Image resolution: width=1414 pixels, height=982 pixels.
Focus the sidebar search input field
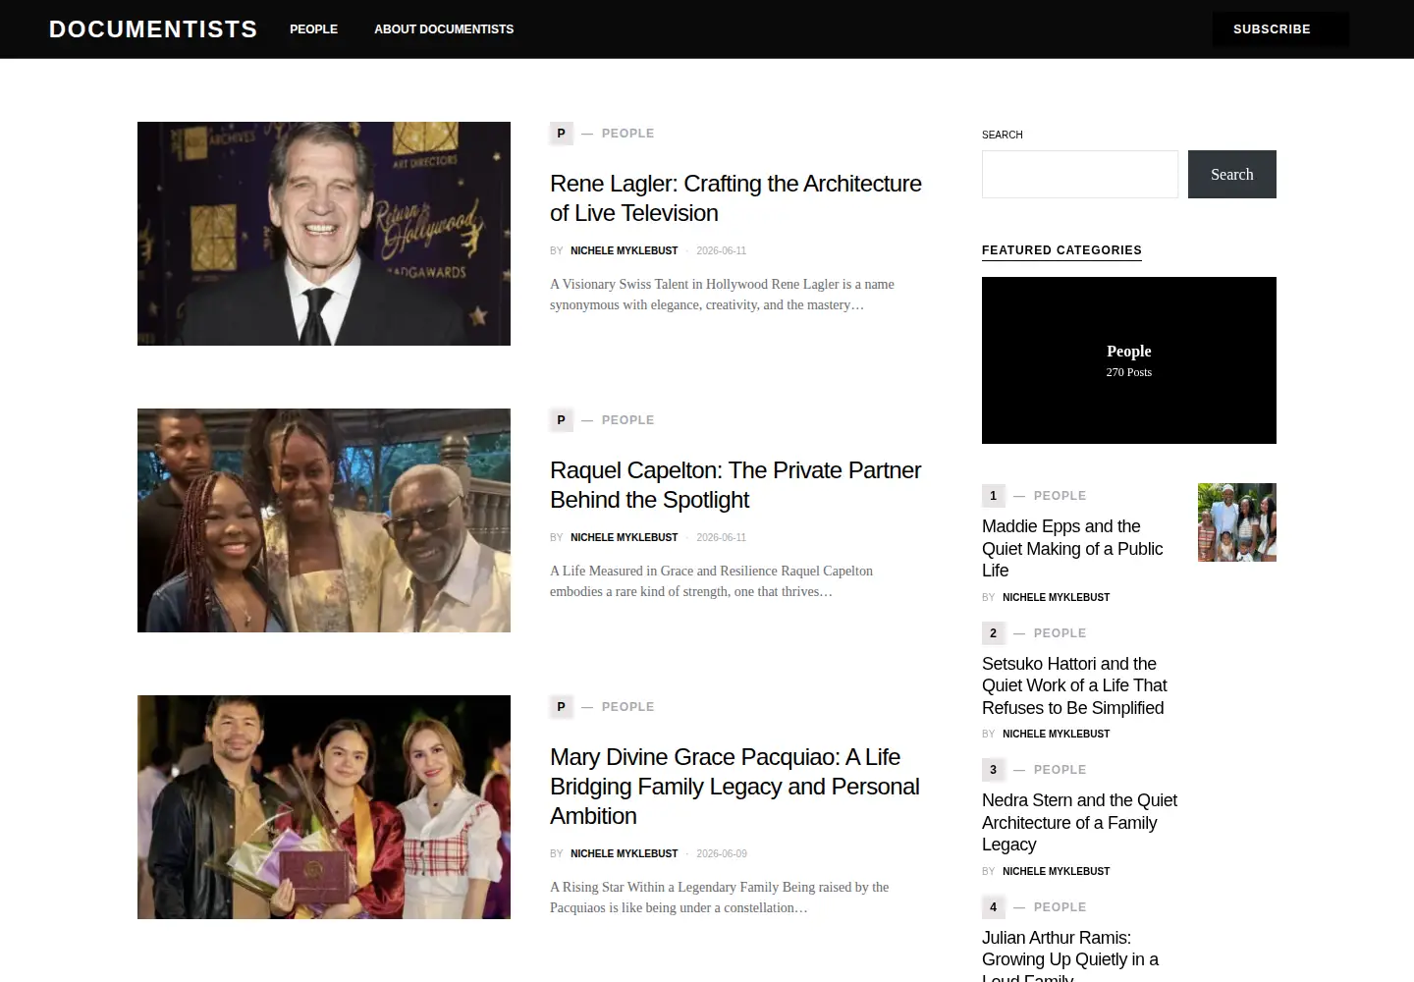coord(1080,174)
